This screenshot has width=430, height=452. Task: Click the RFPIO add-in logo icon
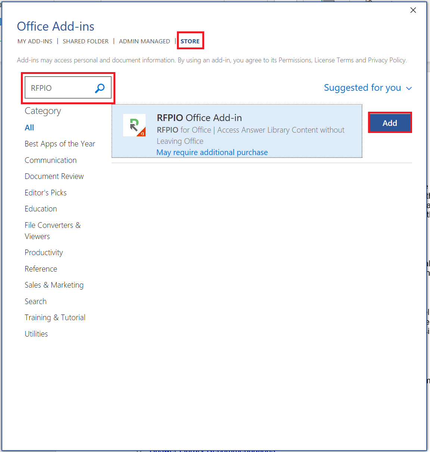coord(134,125)
